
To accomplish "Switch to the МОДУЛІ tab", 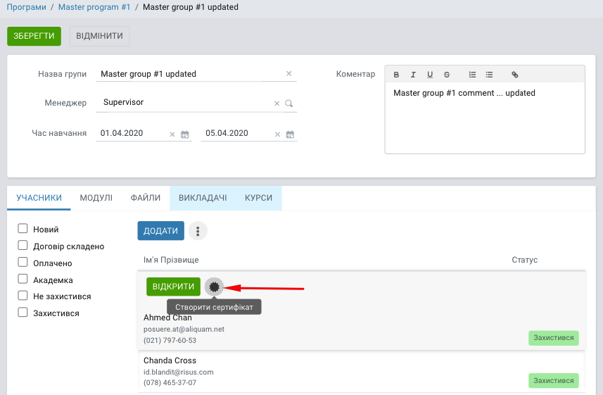I will pyautogui.click(x=96, y=198).
